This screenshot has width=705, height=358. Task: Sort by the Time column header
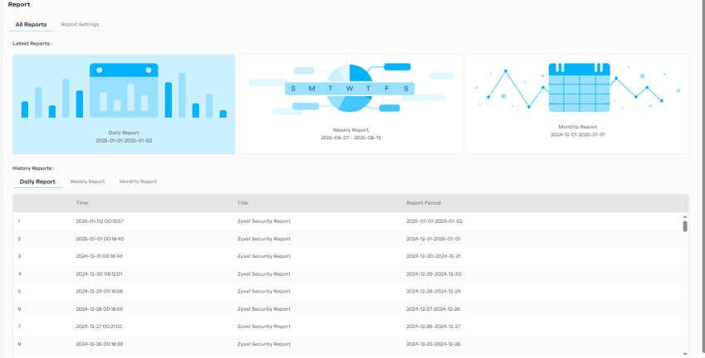(82, 202)
